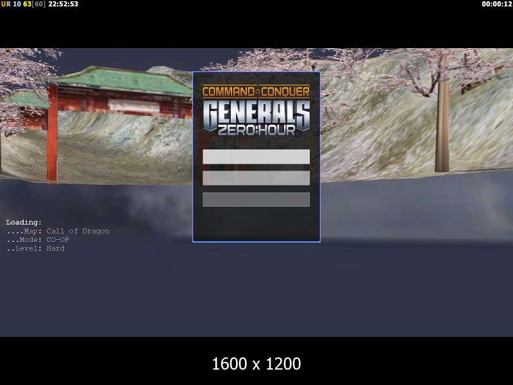This screenshot has width=513, height=385.
Task: Click the 00:00:12 elapsed timer
Action: coord(496,4)
